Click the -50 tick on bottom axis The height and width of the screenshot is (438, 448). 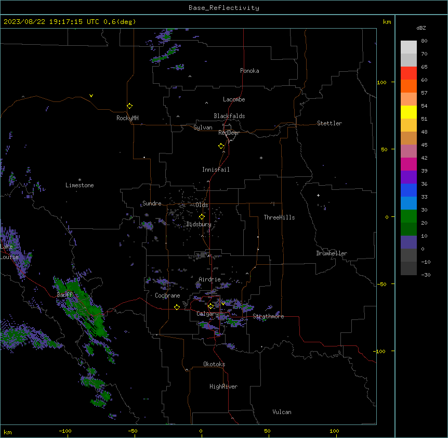(x=133, y=431)
